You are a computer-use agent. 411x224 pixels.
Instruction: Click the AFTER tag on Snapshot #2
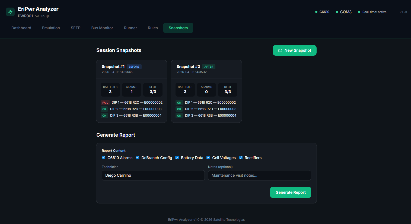tap(209, 67)
